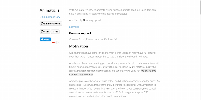Open the GitHub Repository link
Image resolution: width=201 pixels, height=100 pixels.
coord(50,17)
